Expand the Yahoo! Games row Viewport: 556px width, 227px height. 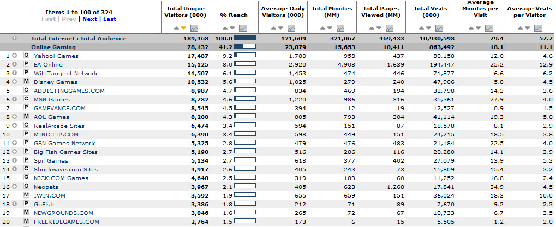[x=15, y=56]
